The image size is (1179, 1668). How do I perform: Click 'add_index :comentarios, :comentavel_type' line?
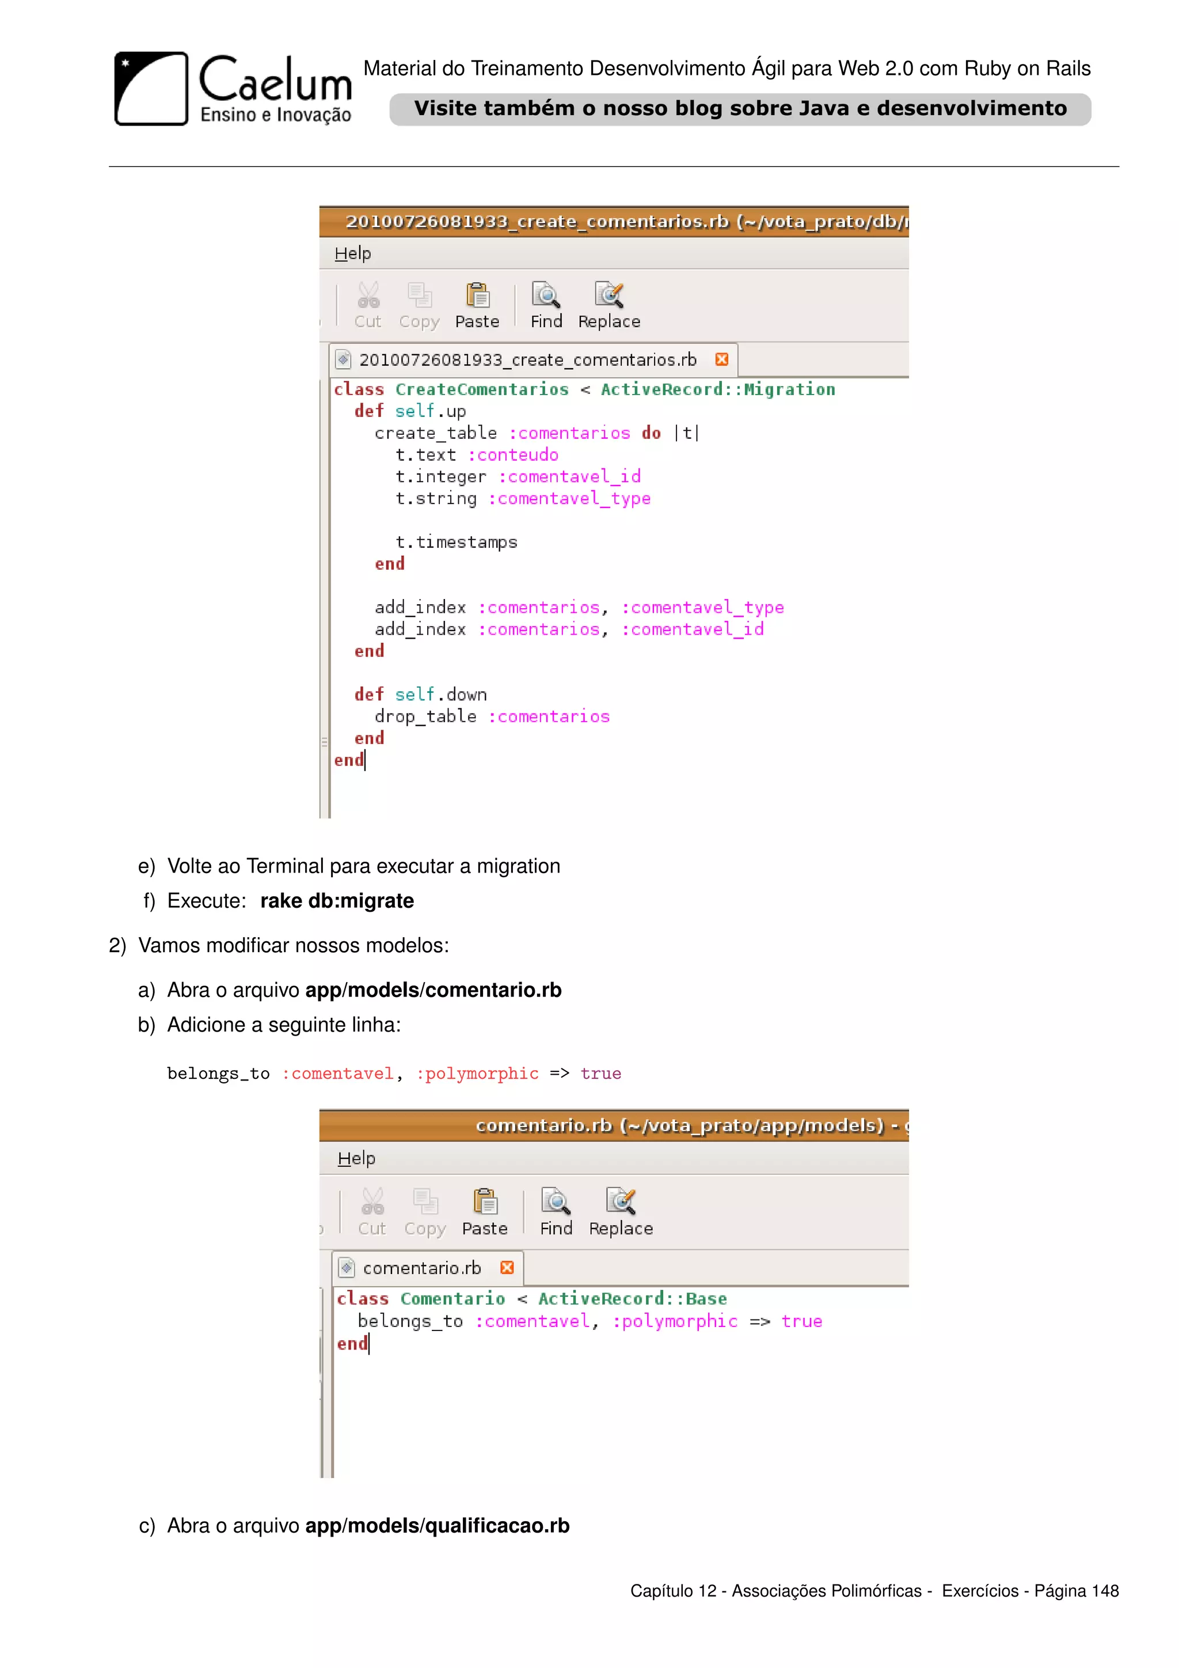click(579, 607)
